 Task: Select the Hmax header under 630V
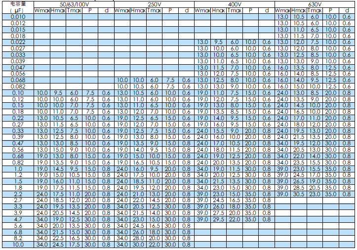298,10
